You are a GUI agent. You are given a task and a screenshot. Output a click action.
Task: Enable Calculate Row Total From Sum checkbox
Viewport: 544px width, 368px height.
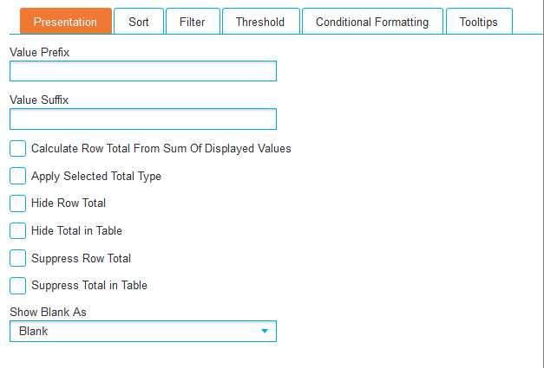tap(17, 149)
